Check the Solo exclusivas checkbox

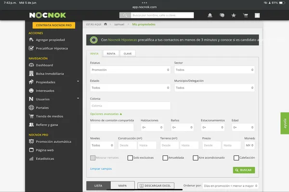point(131,158)
